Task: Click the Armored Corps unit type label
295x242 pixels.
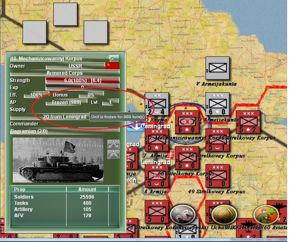Action: pyautogui.click(x=65, y=73)
